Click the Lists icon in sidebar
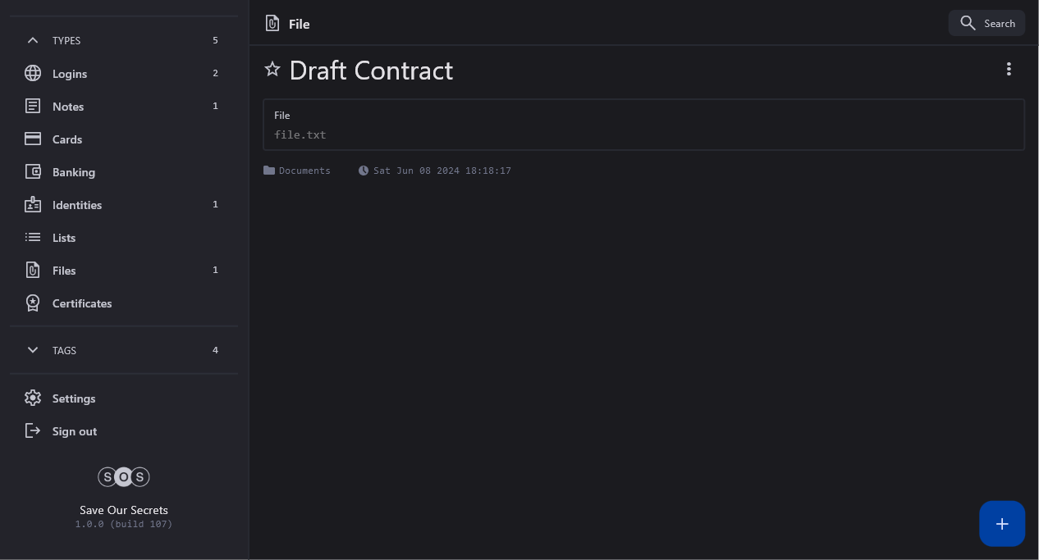Screen dimensions: 1039x560 click(33, 238)
